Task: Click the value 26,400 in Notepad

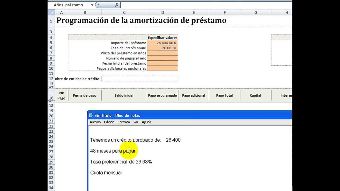Action: point(173,140)
